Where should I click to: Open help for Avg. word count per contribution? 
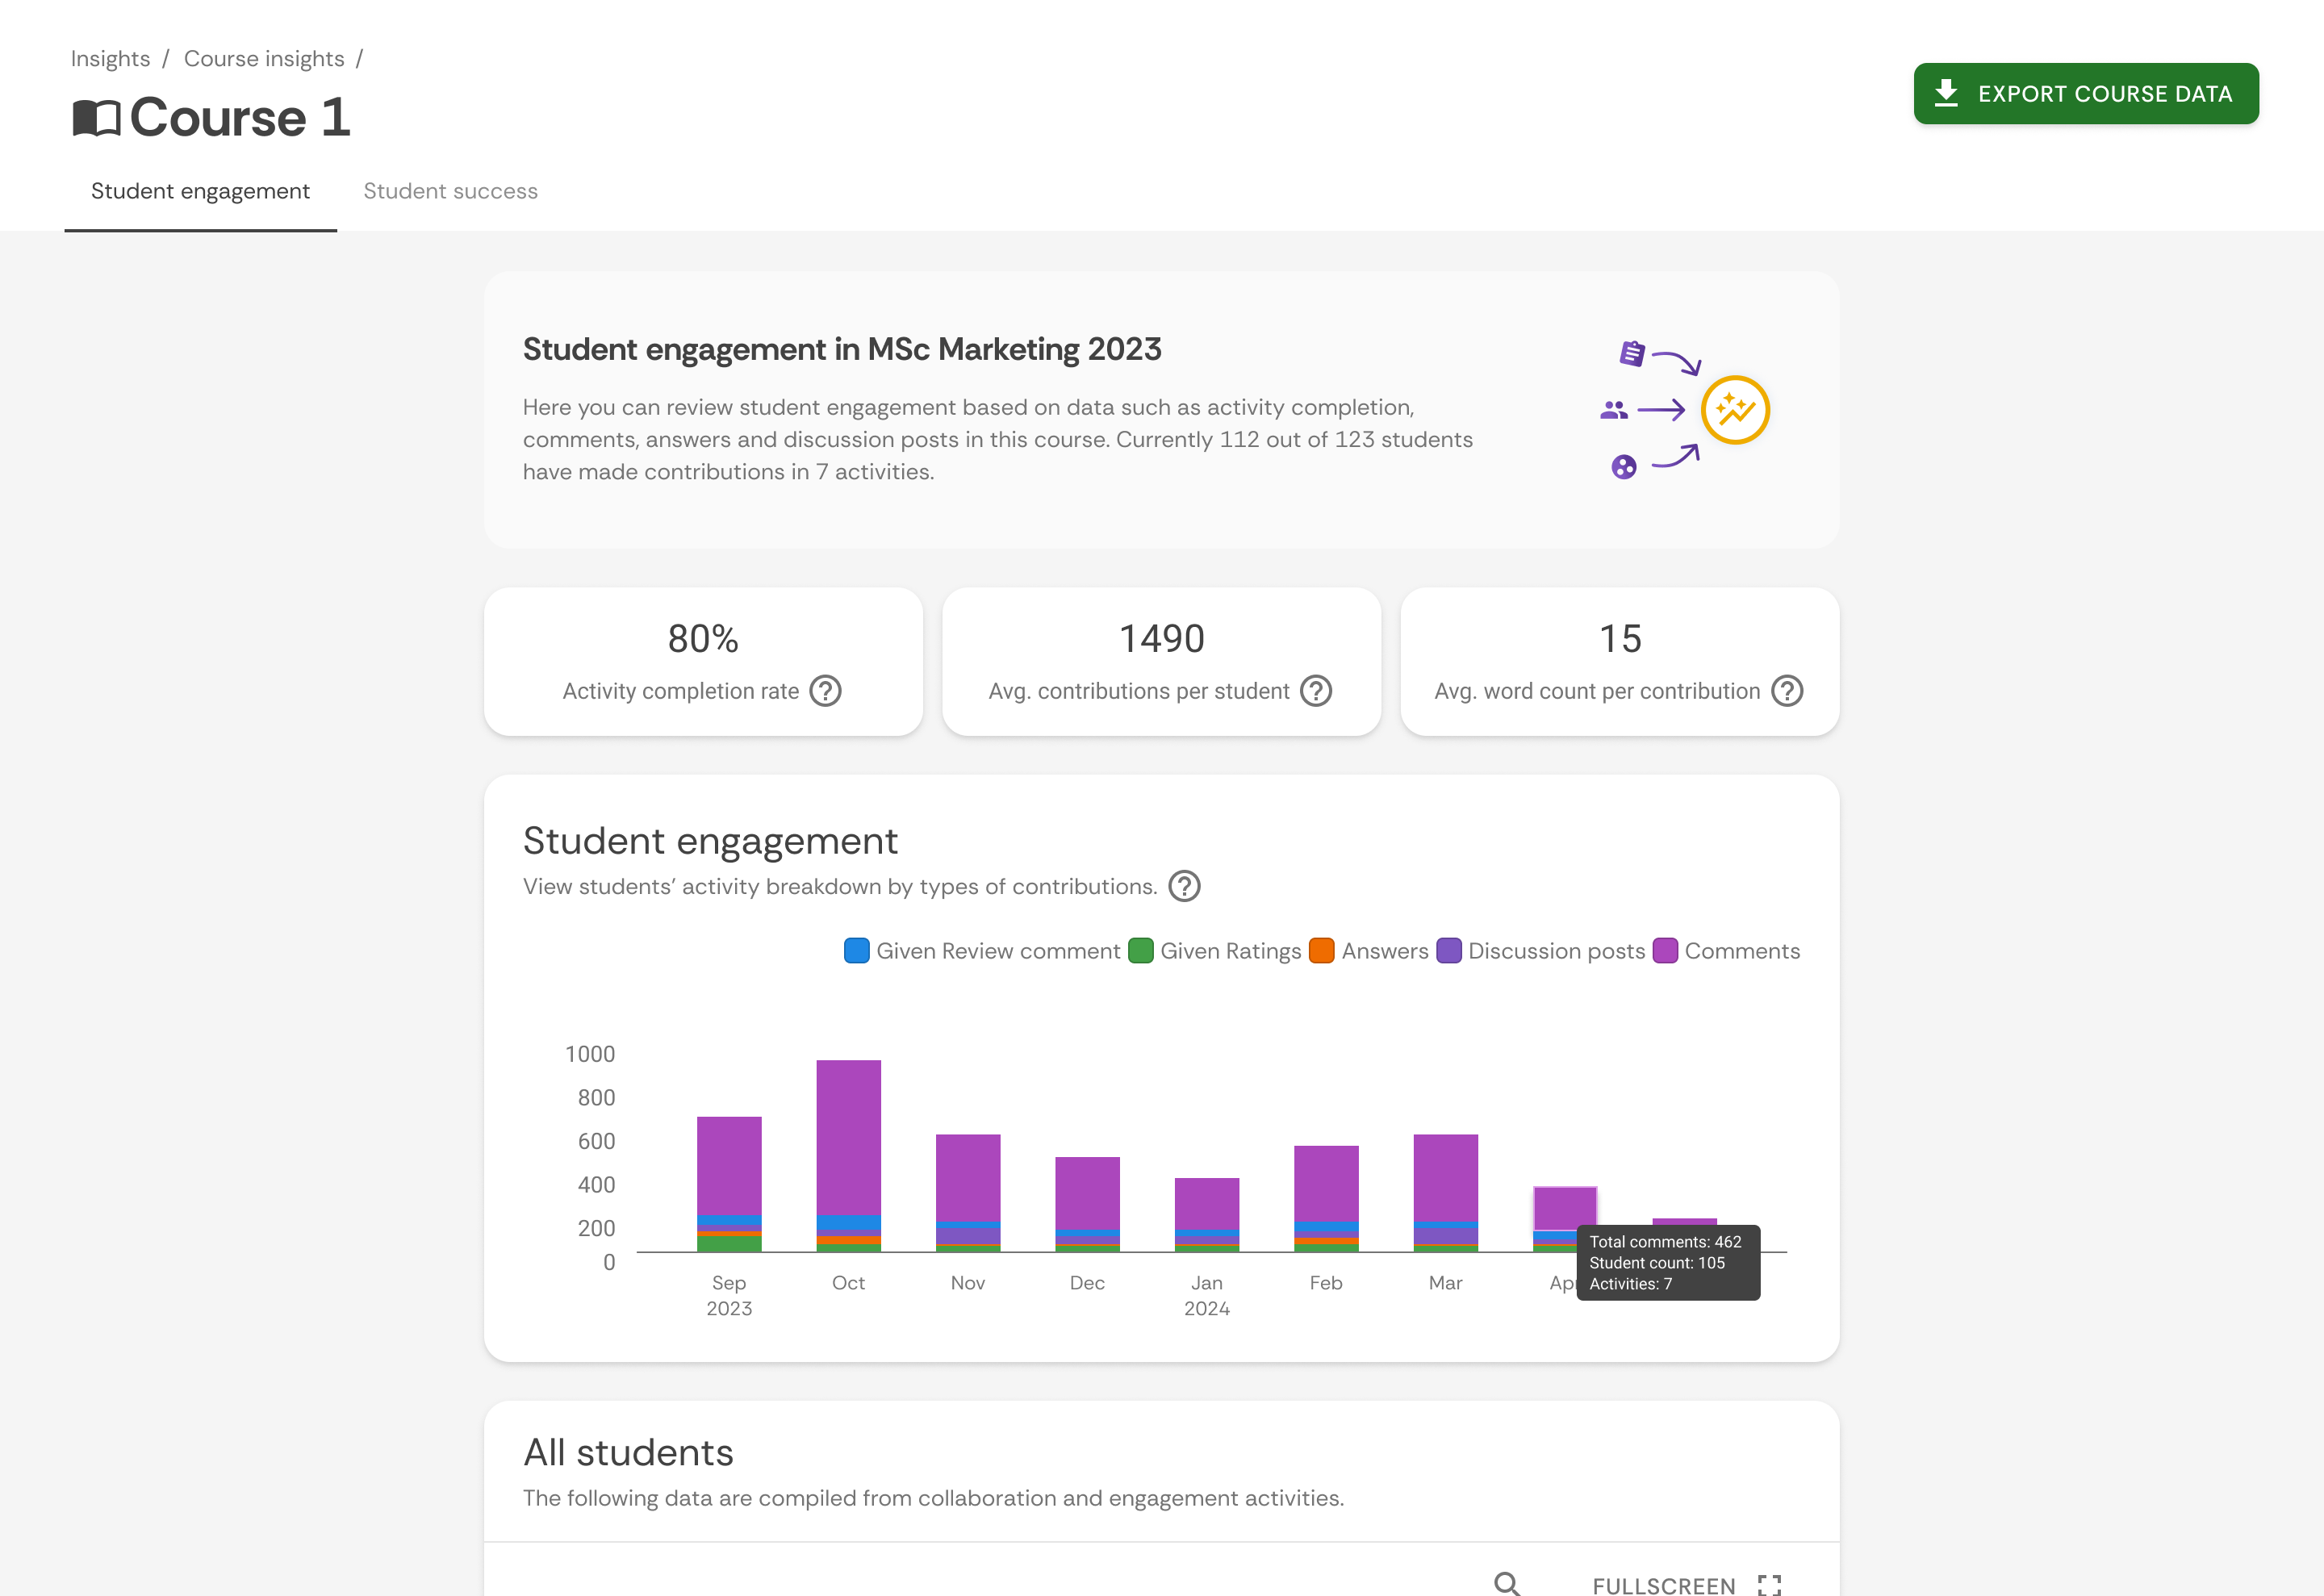tap(1786, 691)
